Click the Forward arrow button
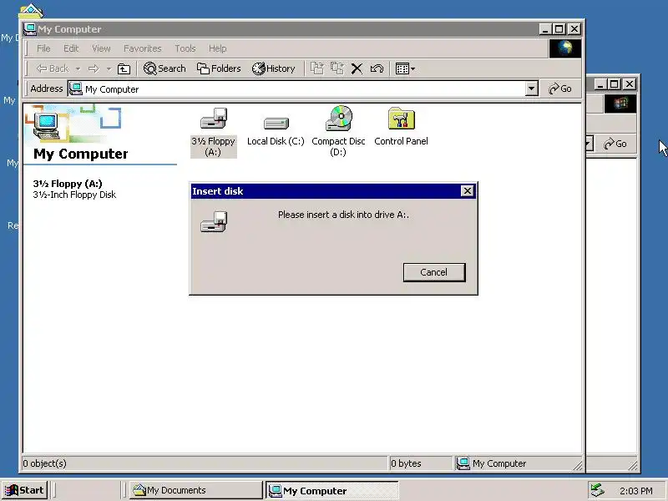This screenshot has width=668, height=501. 94,68
